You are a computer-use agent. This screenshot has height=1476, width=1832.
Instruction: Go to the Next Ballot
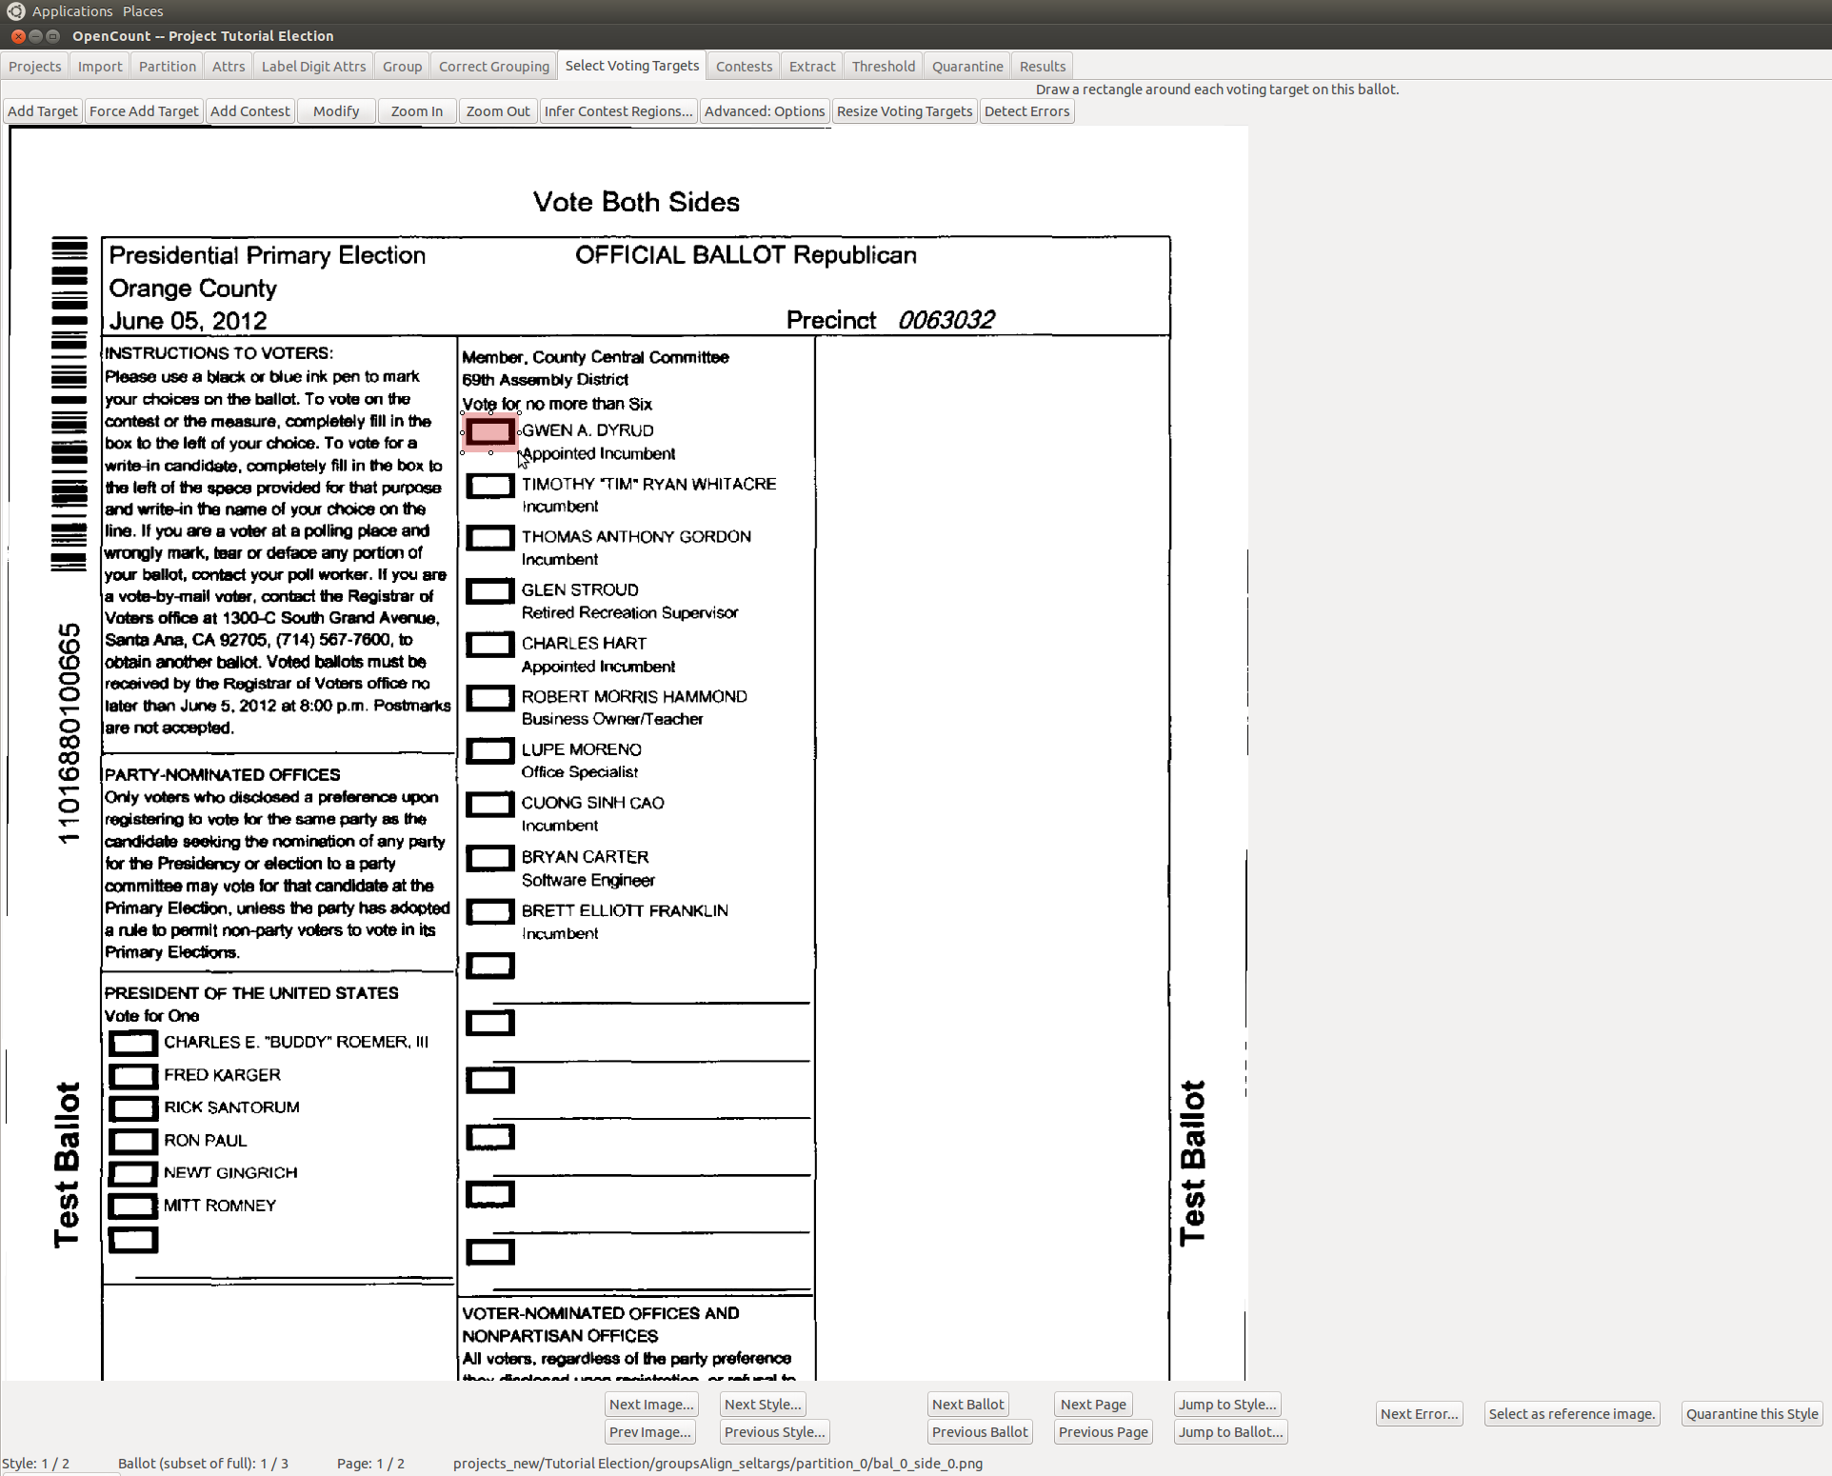point(967,1404)
